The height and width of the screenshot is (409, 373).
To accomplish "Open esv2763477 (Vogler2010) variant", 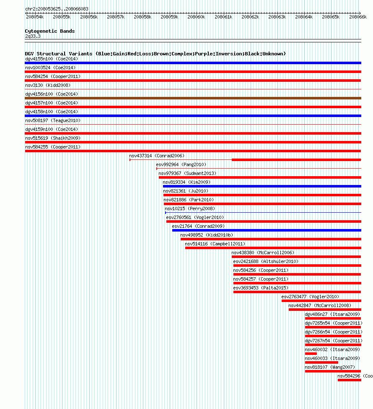I will 311,297.
